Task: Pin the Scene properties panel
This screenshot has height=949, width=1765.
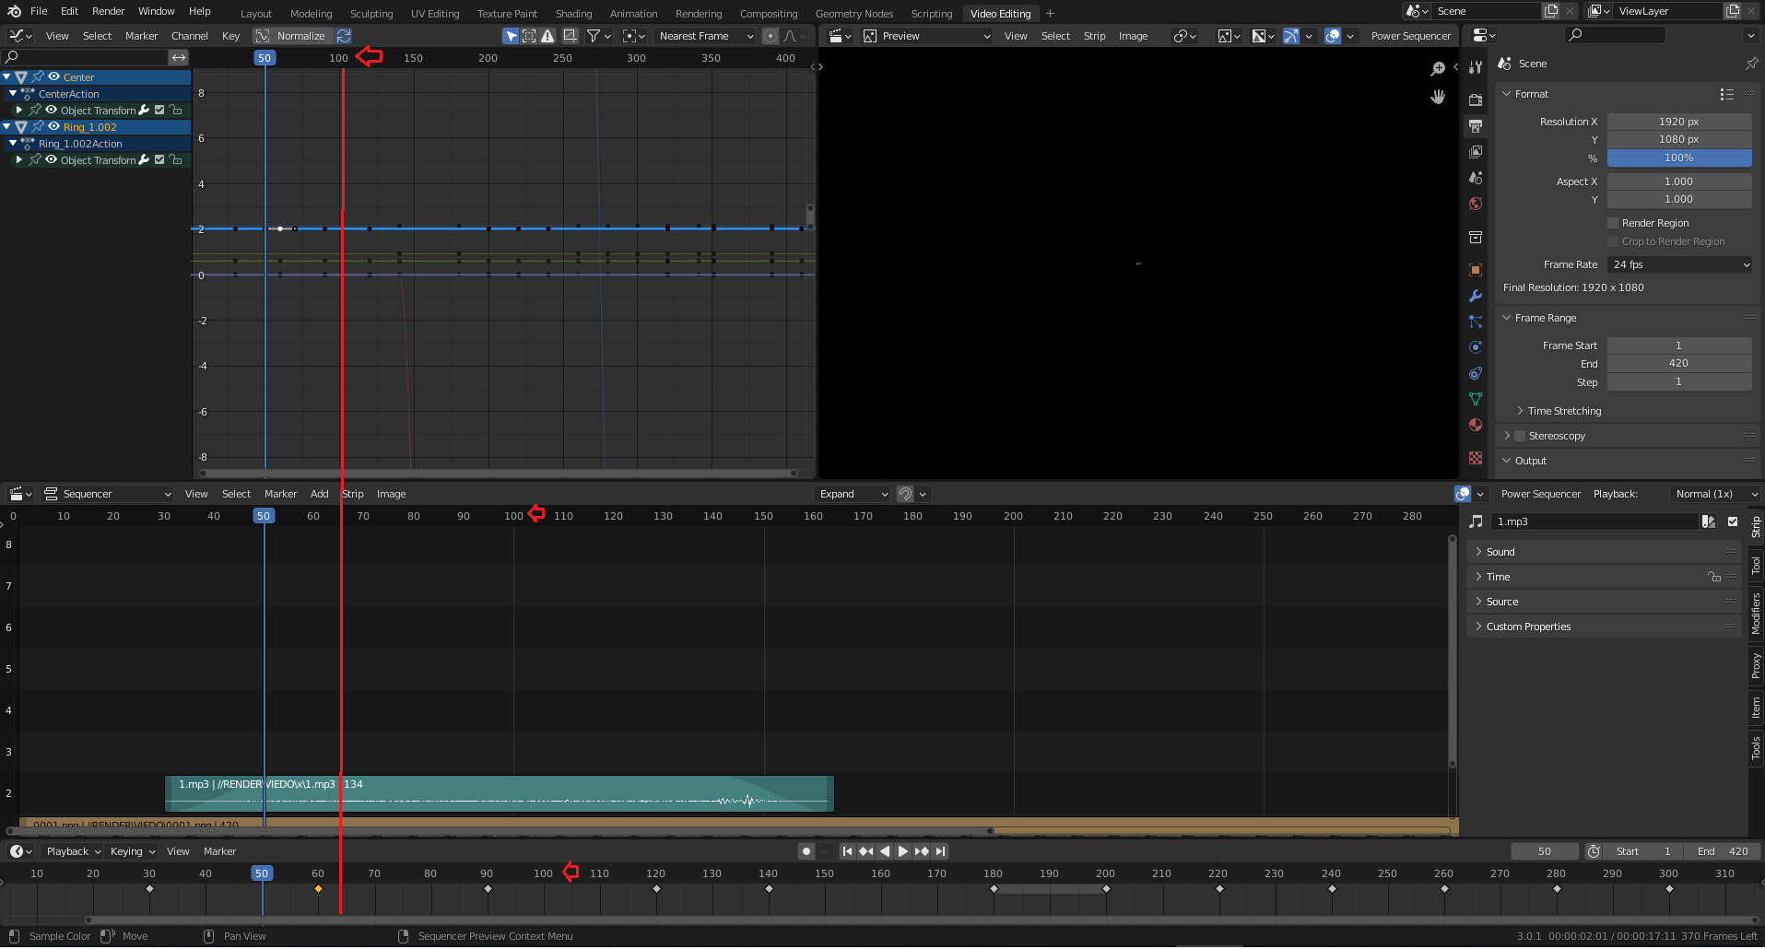Action: (x=1751, y=64)
